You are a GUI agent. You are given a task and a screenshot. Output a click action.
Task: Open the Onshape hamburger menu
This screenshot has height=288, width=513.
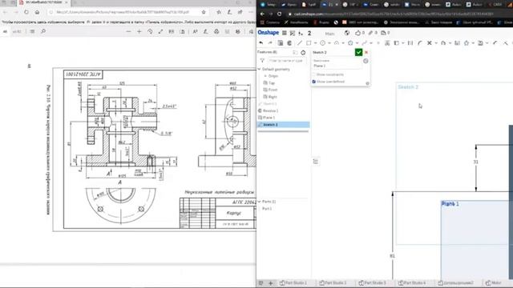tap(285, 33)
